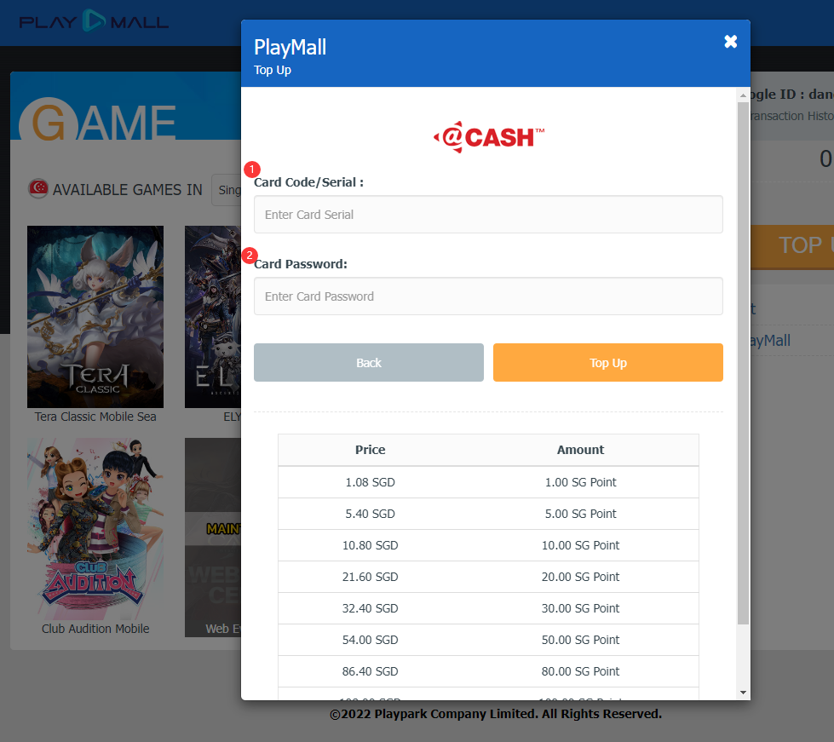Click the Card Password label
Viewport: 834px width, 742px height.
click(301, 264)
